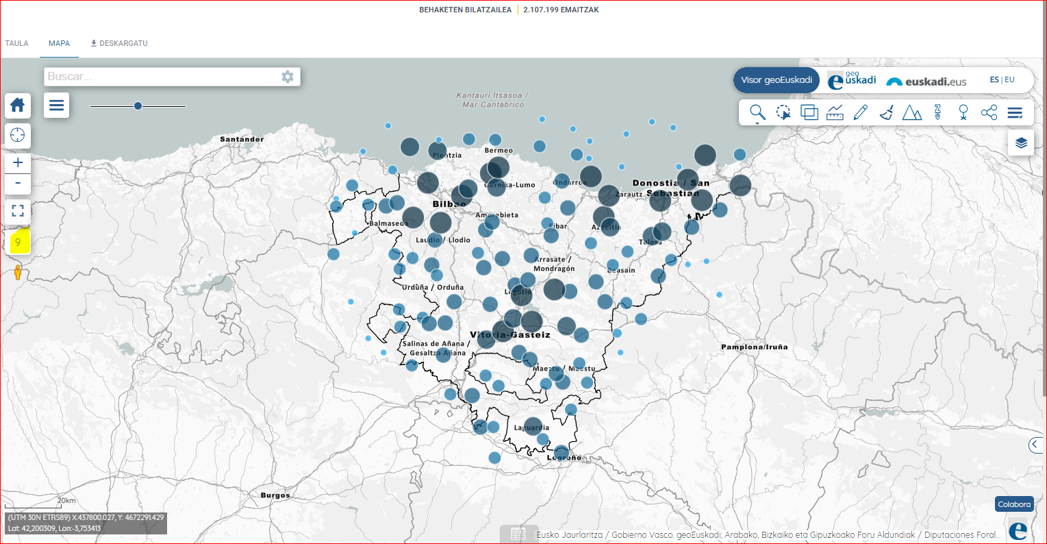Open the measure ruler tool
The width and height of the screenshot is (1047, 544).
coord(835,112)
